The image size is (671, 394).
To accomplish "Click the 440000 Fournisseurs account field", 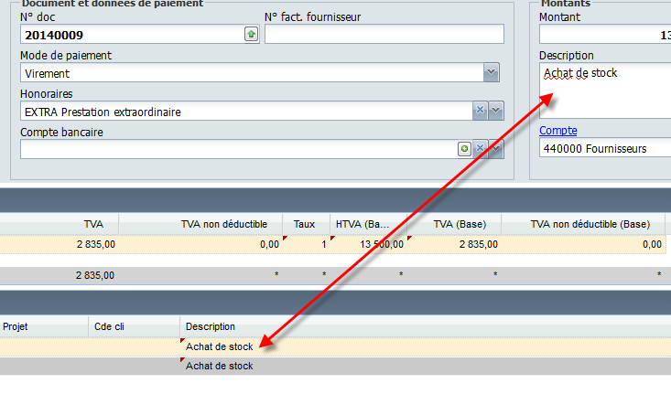I will pyautogui.click(x=605, y=148).
